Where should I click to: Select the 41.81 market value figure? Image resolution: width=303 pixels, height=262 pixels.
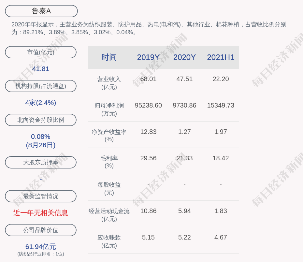pyautogui.click(x=41, y=69)
